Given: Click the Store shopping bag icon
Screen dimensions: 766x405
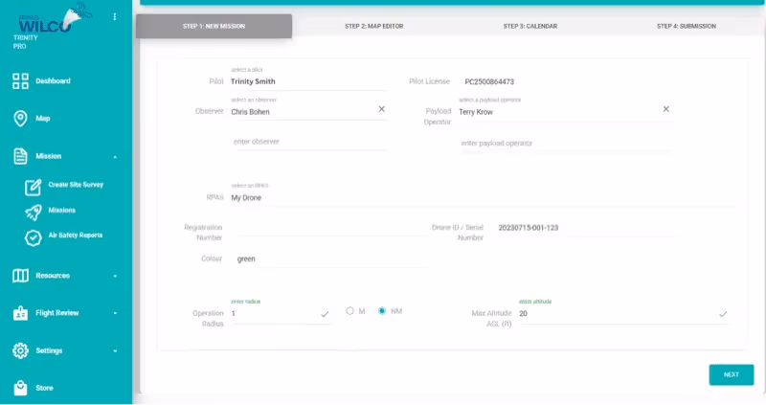Looking at the screenshot, I should point(20,388).
